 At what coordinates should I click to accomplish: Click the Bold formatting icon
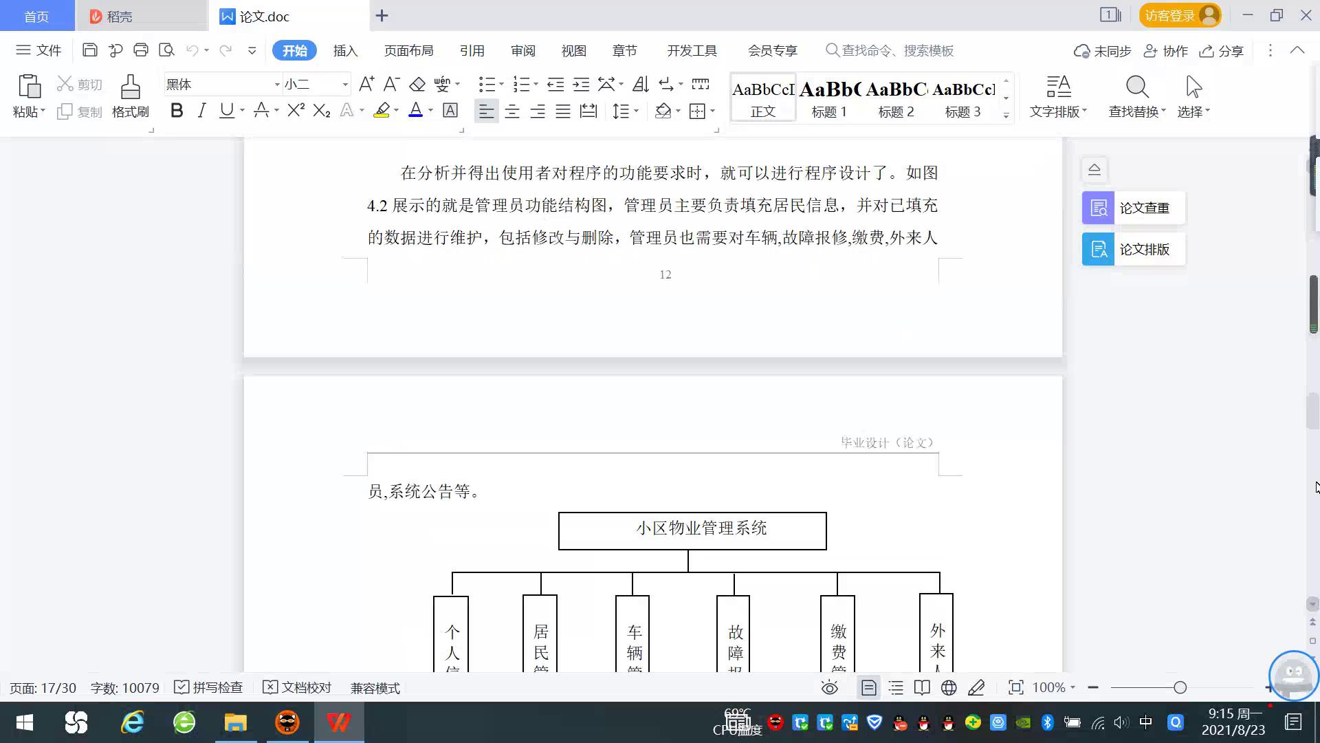click(x=177, y=111)
